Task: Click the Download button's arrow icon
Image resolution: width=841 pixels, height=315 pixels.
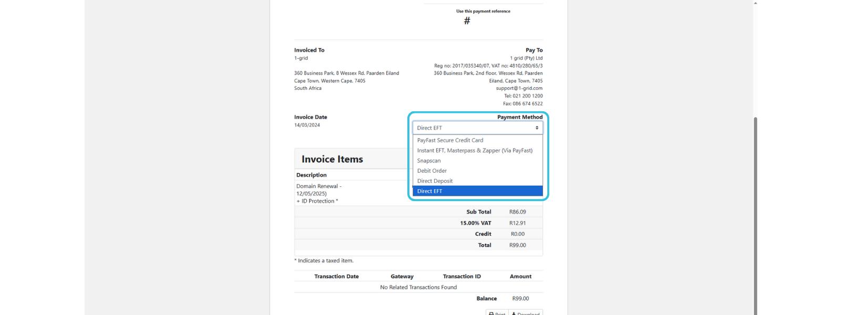Action: [514, 313]
